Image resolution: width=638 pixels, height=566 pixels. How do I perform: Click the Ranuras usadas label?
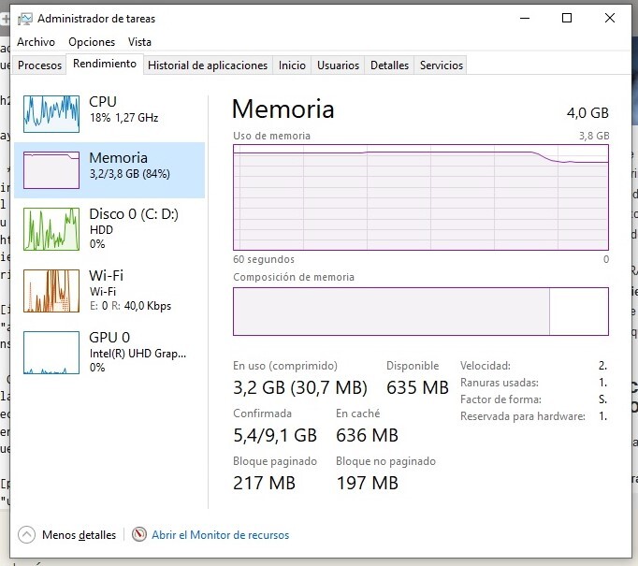tap(500, 383)
